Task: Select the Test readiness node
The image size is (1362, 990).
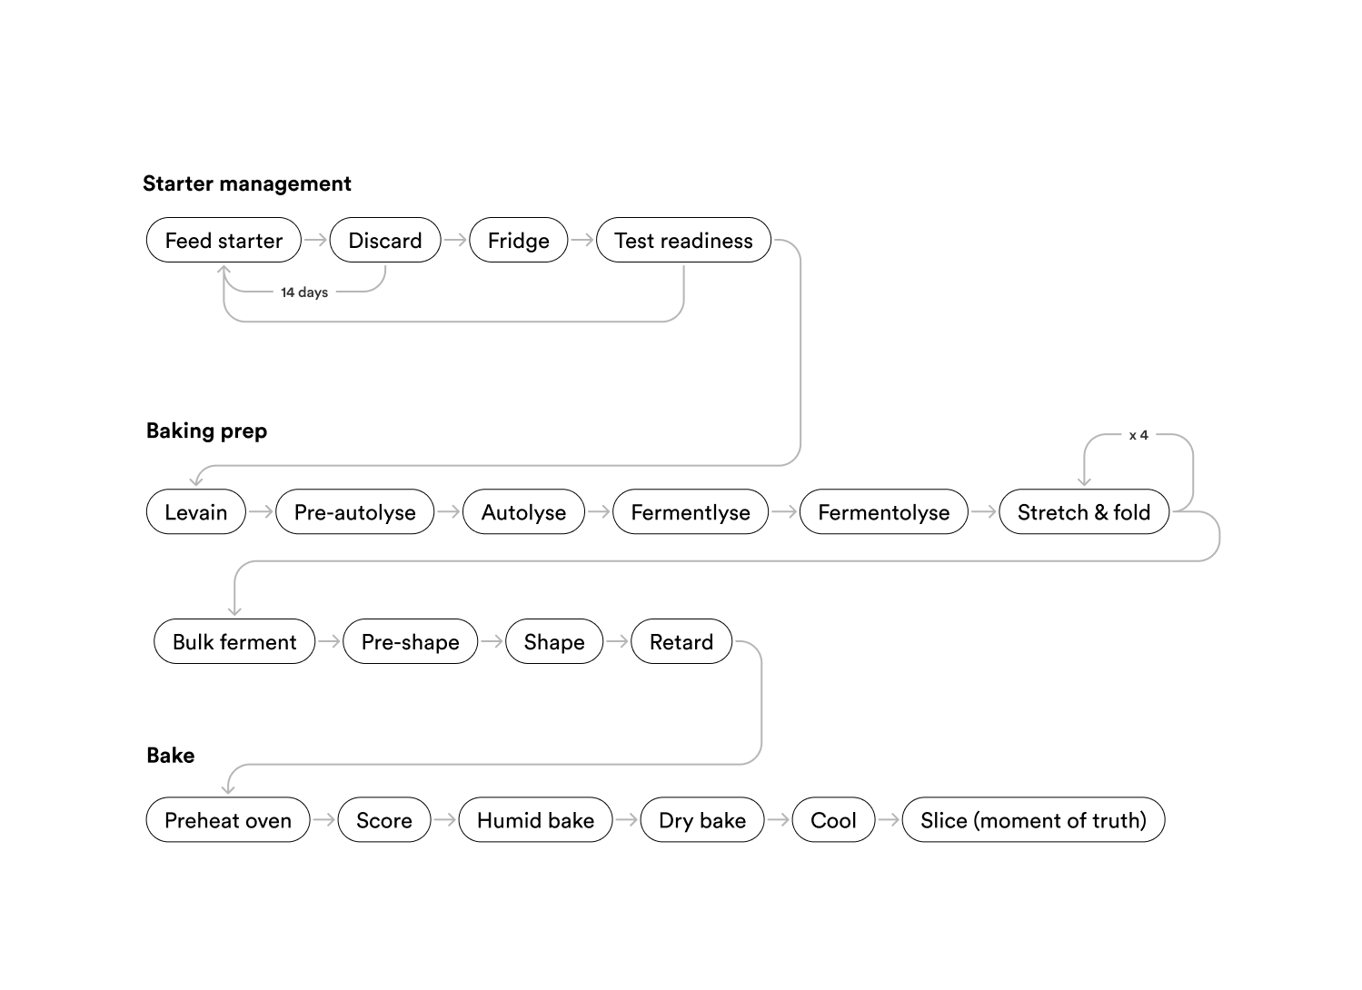Action: click(x=683, y=241)
